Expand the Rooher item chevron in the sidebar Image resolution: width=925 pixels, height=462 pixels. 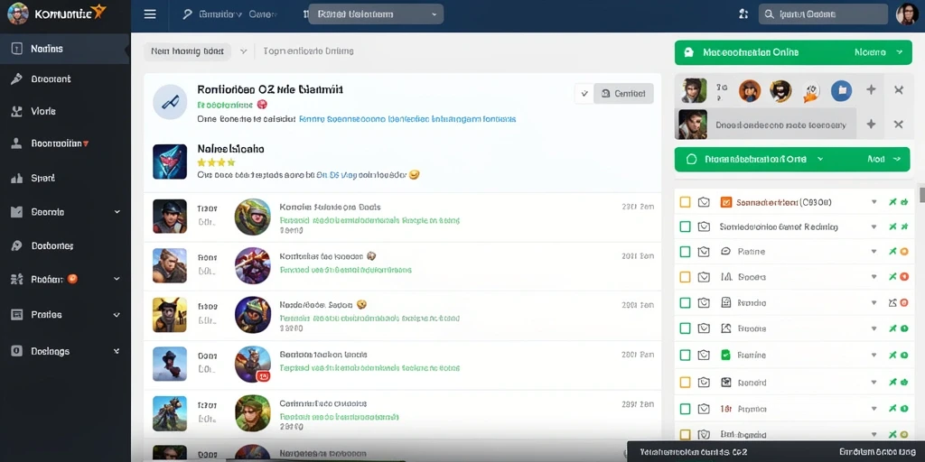pyautogui.click(x=117, y=280)
